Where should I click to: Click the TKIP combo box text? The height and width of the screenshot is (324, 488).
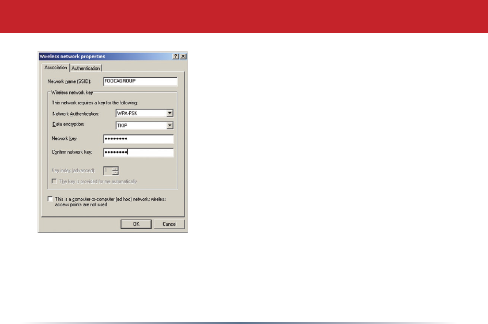(123, 126)
